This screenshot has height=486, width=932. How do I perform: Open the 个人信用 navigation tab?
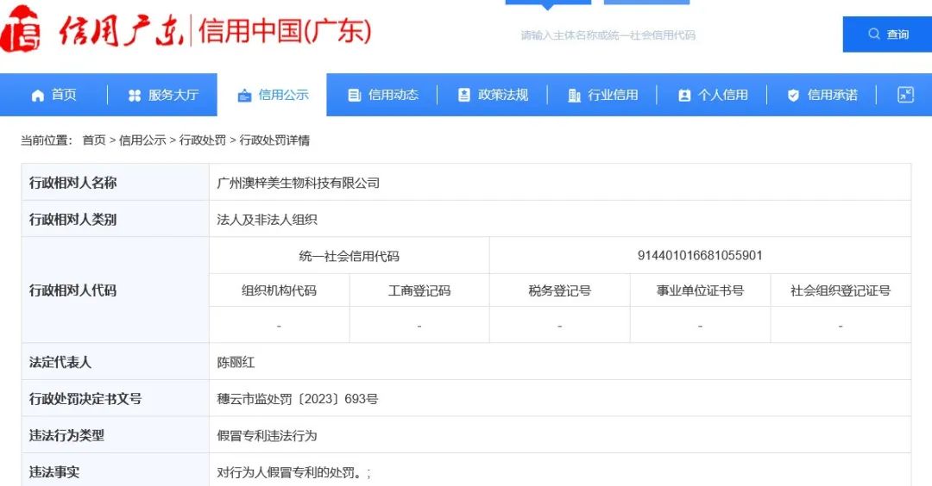[712, 95]
